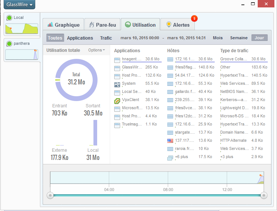Open the Local mini traffic graph
This screenshot has height=211, width=277.
coord(22,29)
